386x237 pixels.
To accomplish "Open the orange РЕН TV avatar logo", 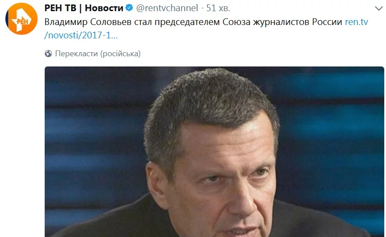I will 21,19.
